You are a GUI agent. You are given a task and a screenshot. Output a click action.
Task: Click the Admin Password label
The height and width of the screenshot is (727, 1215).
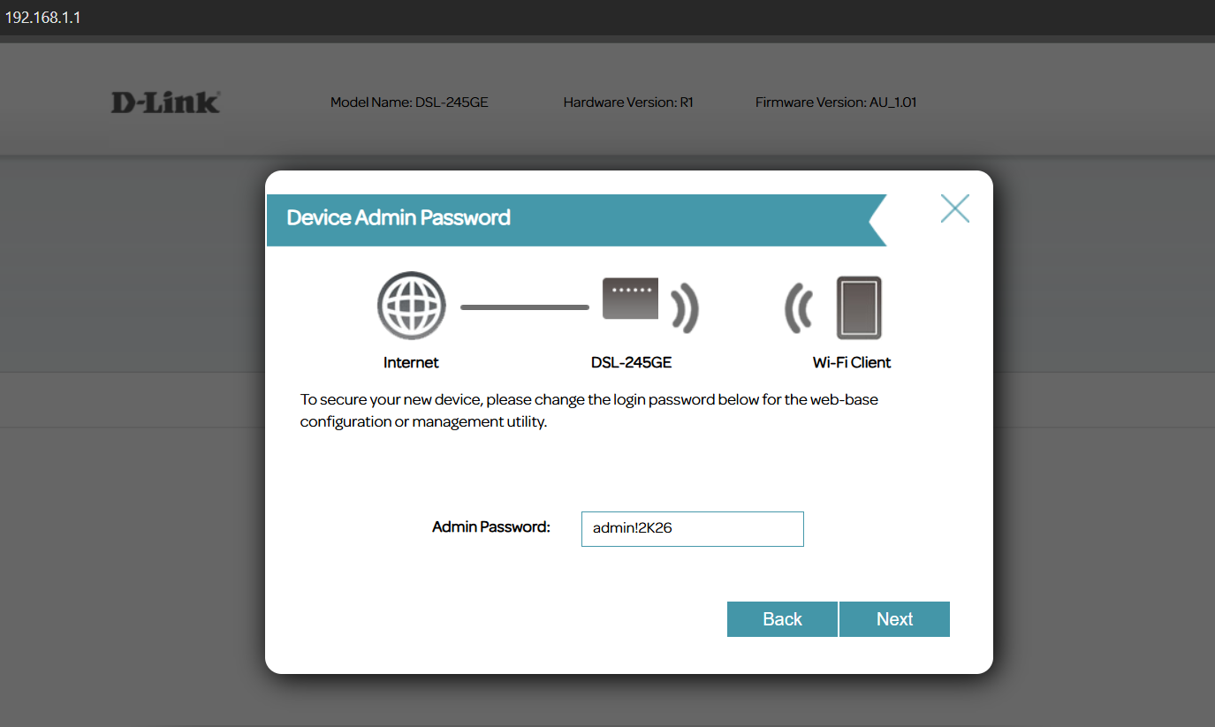(x=490, y=527)
